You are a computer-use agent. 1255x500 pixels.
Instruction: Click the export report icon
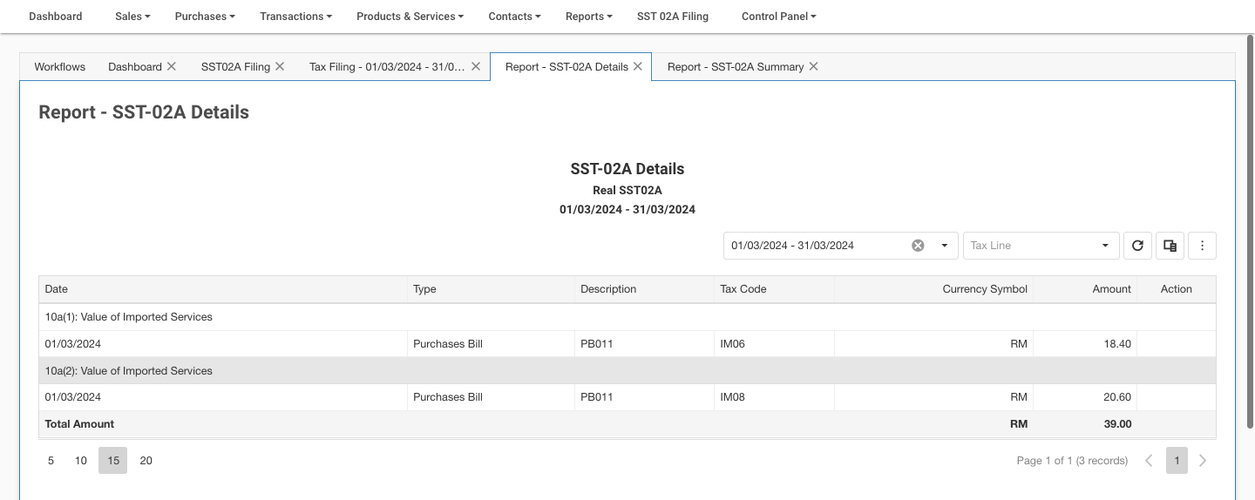coord(1170,246)
